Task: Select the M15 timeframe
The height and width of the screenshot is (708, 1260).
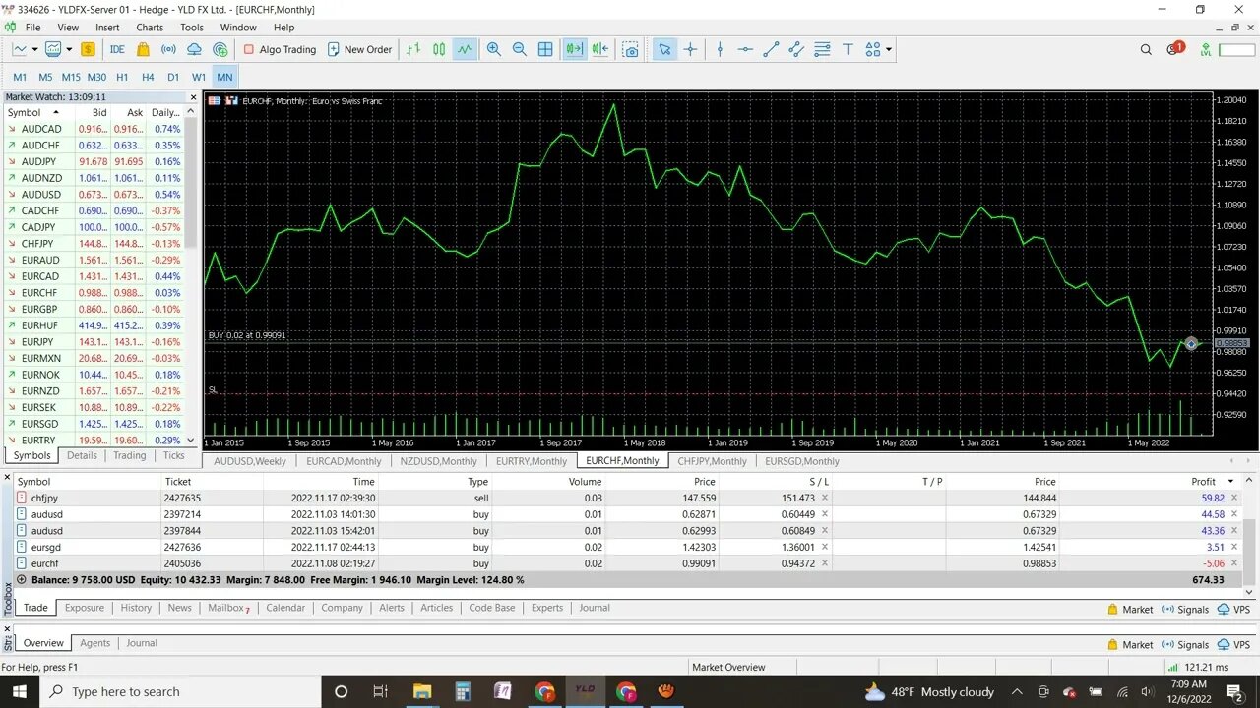Action: (x=71, y=77)
